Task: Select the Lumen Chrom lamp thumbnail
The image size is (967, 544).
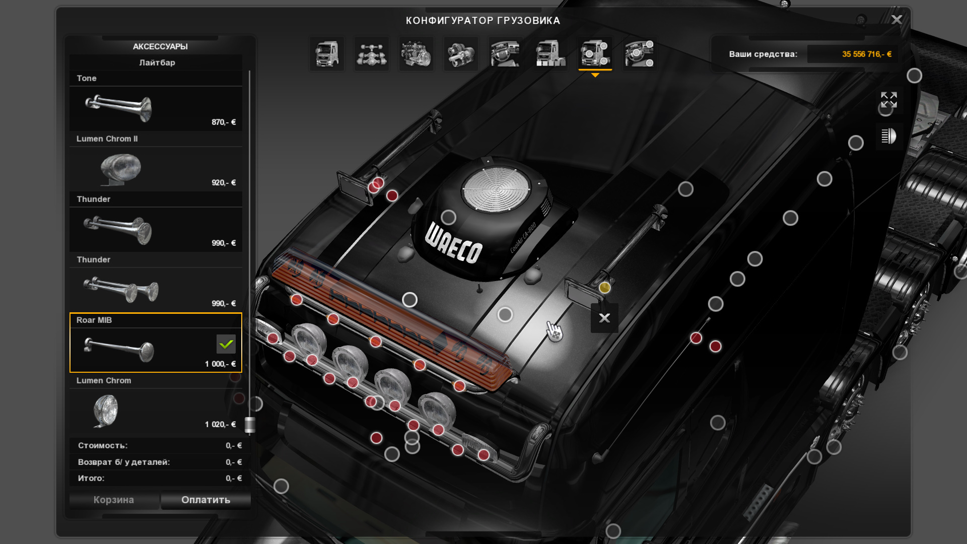Action: coord(106,411)
